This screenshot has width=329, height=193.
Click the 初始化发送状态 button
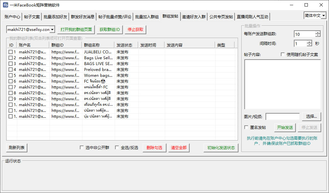221,148
